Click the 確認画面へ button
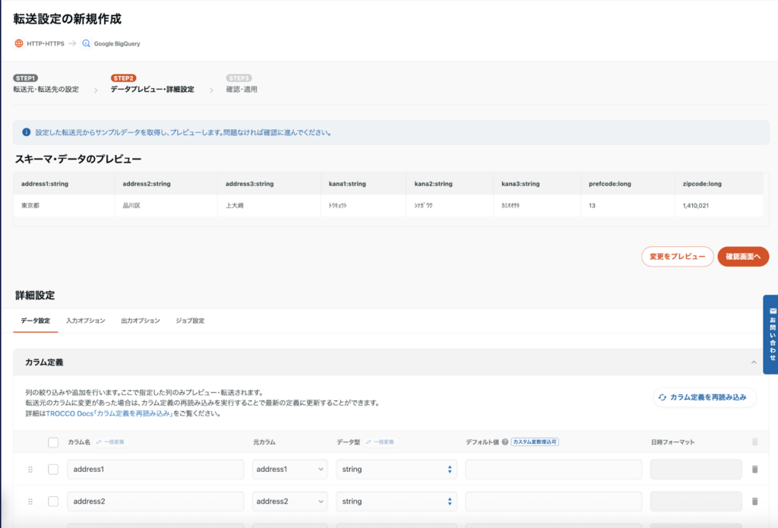The width and height of the screenshot is (778, 528). [743, 257]
